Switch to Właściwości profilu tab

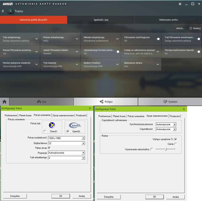pos(168,20)
